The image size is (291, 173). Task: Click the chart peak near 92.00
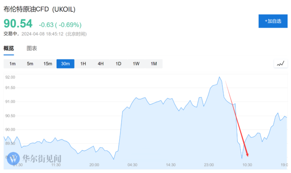pos(219,77)
